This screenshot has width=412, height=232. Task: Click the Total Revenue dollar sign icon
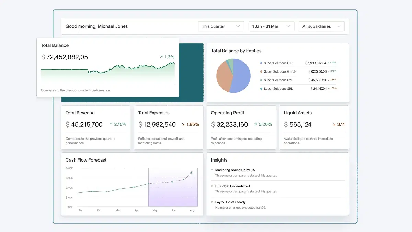point(68,124)
